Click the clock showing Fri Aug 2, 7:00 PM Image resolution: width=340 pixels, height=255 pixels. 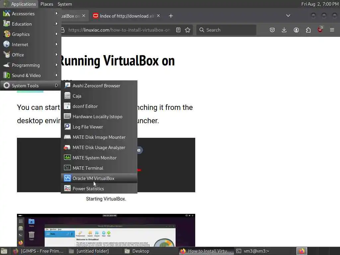point(320,4)
